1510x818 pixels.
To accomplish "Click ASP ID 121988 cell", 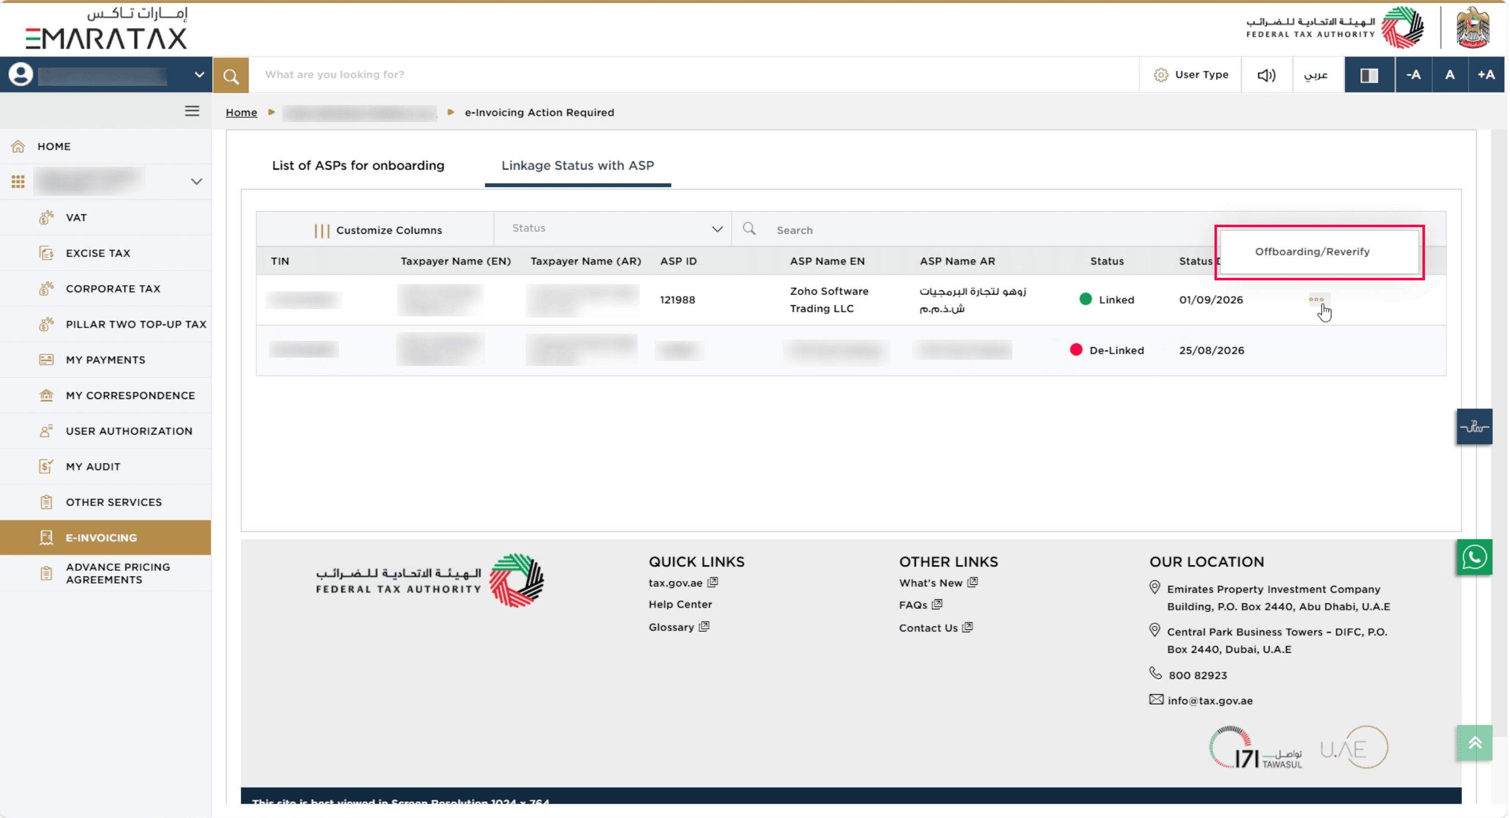I will point(677,300).
